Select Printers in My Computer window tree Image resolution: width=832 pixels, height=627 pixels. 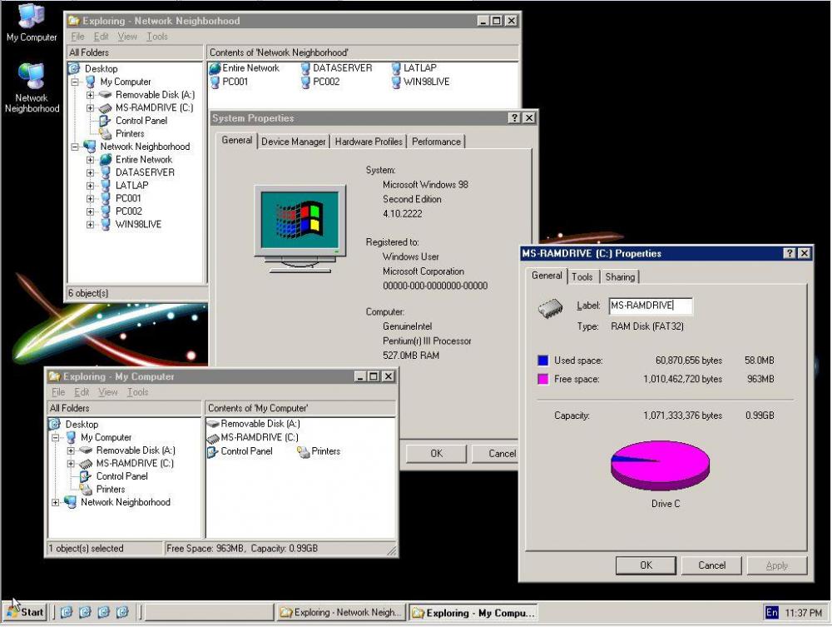[x=103, y=490]
